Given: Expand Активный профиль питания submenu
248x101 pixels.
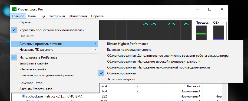Looking at the screenshot, I should click(54, 44).
